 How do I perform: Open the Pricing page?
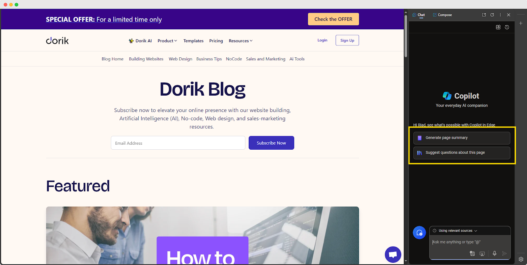[216, 41]
